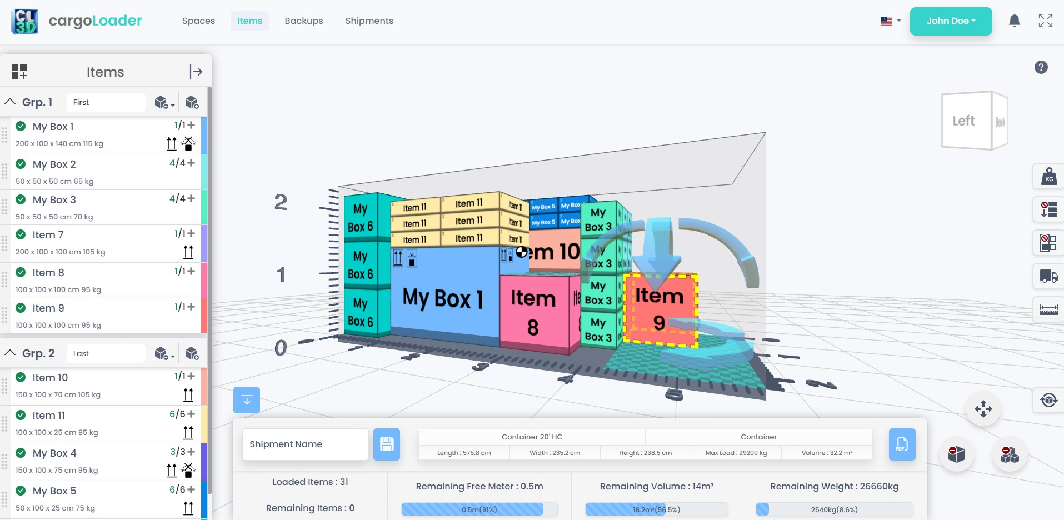Toggle the My Box 4 checkbox
The width and height of the screenshot is (1064, 520).
coord(21,453)
